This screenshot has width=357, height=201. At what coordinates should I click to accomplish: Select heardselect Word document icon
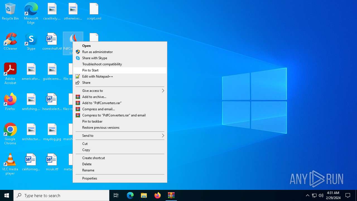coord(52,102)
